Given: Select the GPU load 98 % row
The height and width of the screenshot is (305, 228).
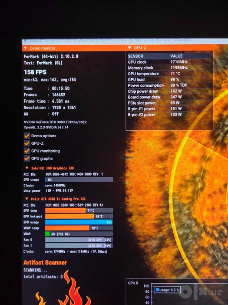Looking at the screenshot, I should pyautogui.click(x=169, y=80).
